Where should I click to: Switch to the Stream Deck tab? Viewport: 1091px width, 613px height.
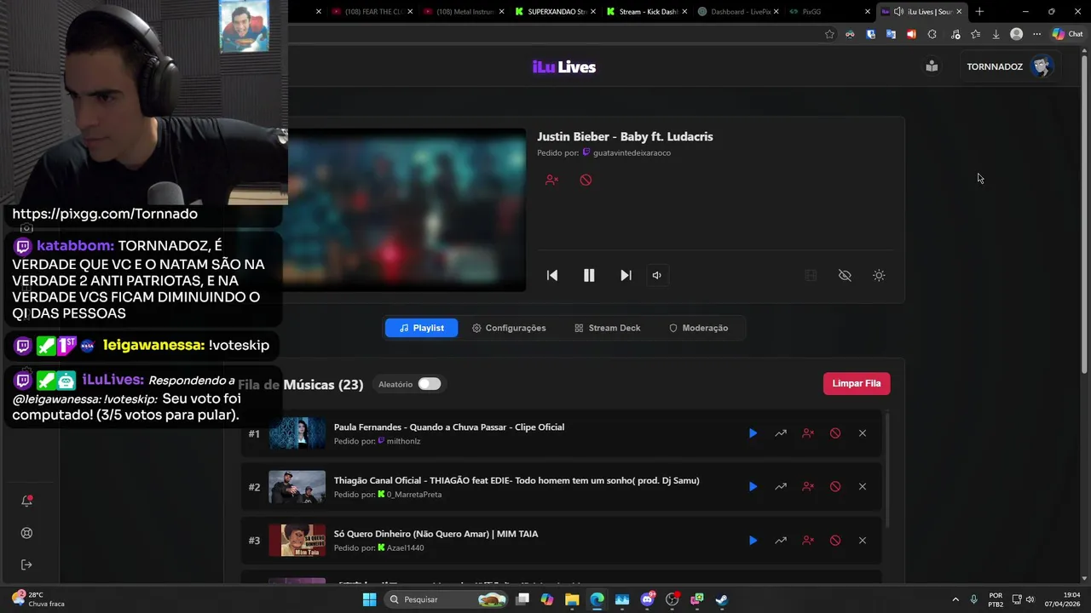point(607,328)
